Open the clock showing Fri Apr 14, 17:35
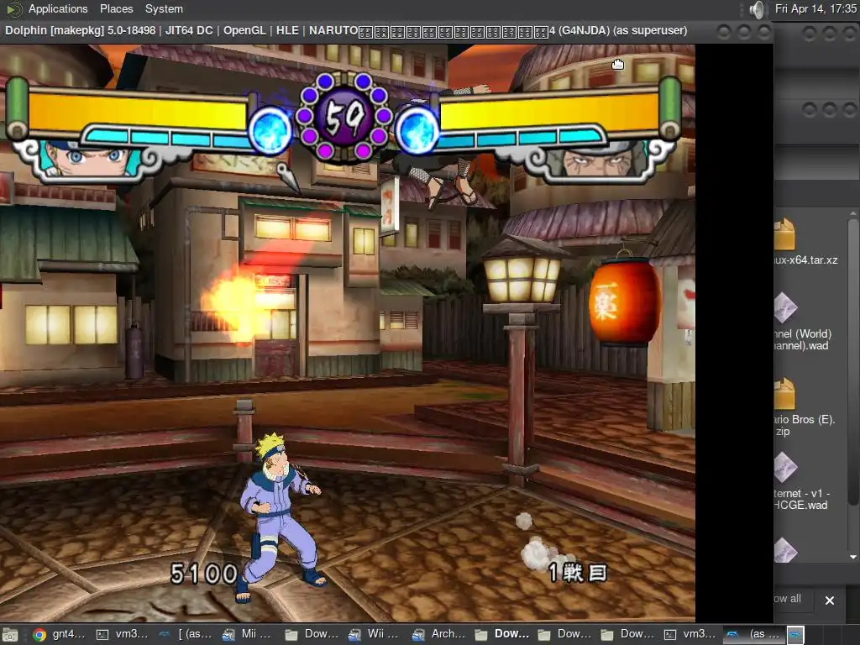Image resolution: width=860 pixels, height=645 pixels. click(815, 8)
